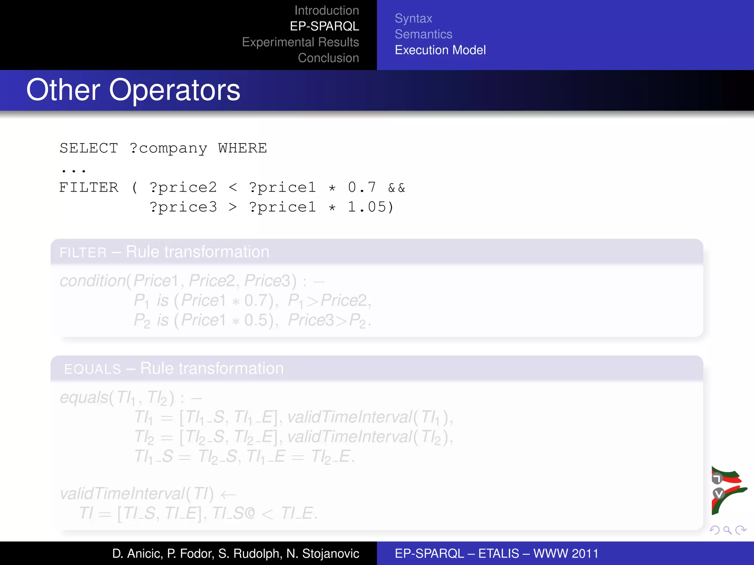
Task: Click the 'equals(TI1, TI2) :–' rule head
Action: [x=131, y=398]
